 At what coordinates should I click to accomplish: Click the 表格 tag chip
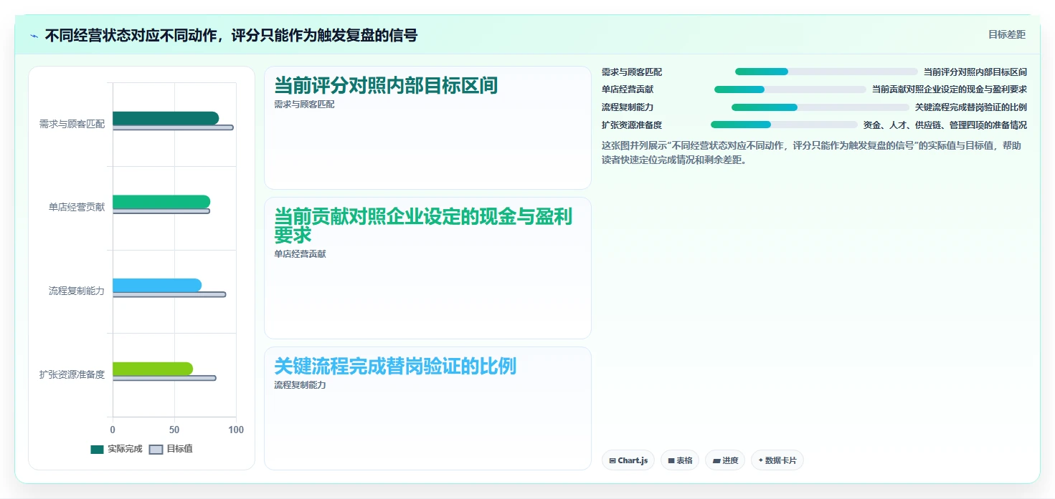pos(680,460)
